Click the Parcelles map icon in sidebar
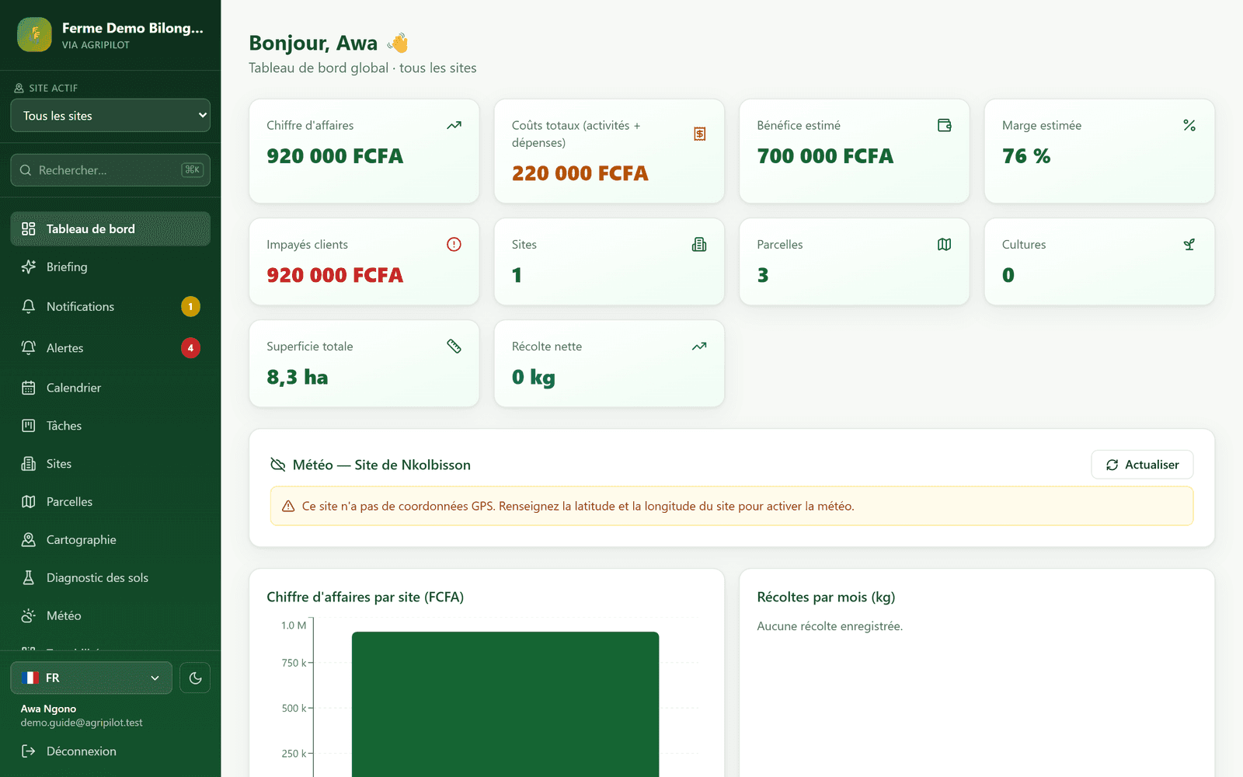This screenshot has height=777, width=1243. tap(29, 502)
